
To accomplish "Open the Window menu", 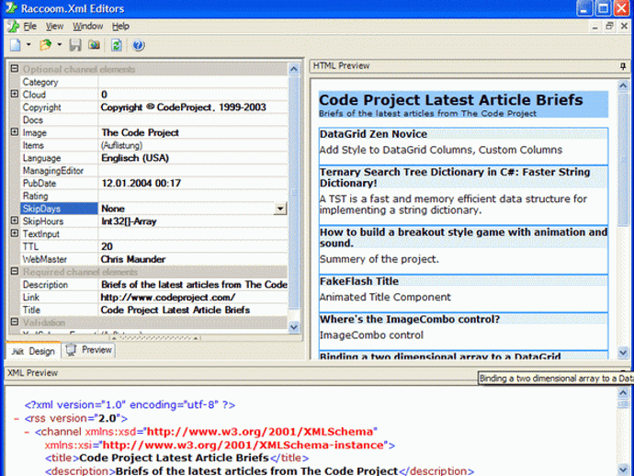I will (x=87, y=27).
